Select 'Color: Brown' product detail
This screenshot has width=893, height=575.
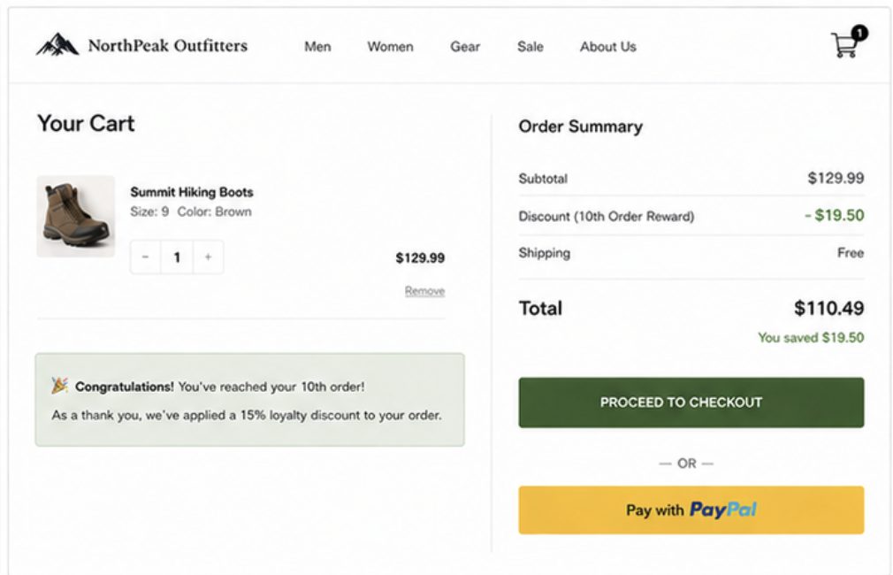214,211
